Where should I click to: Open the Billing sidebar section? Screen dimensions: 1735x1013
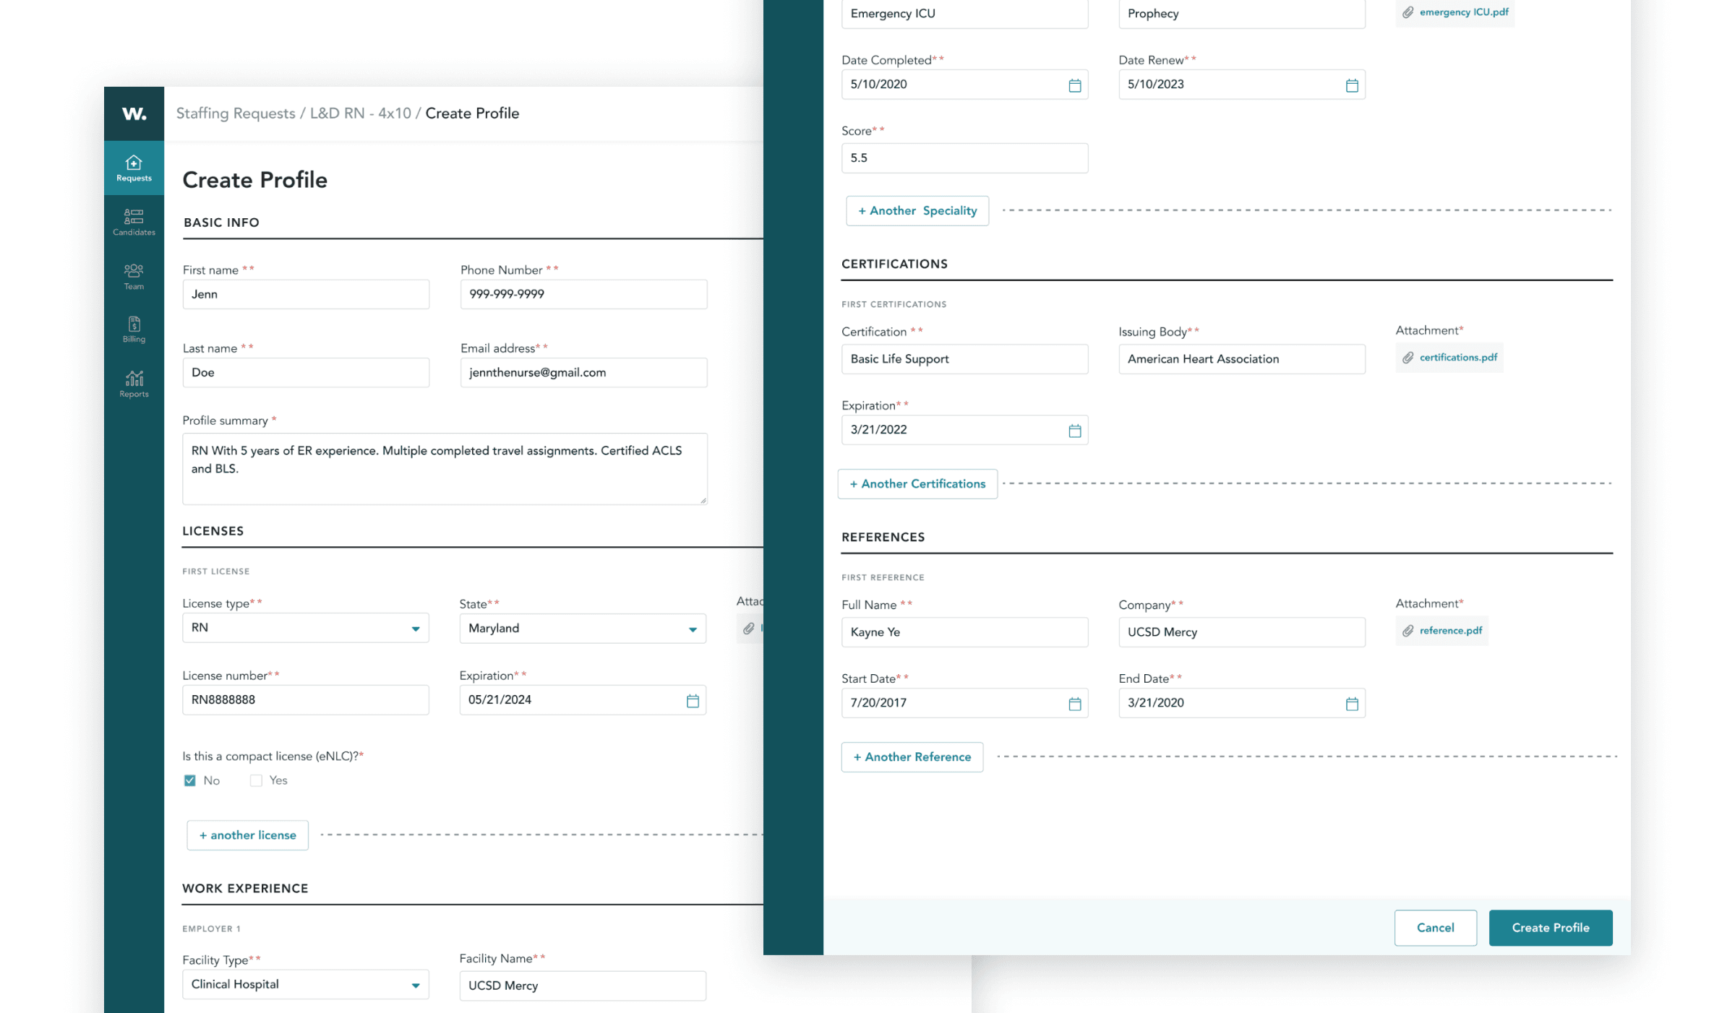pyautogui.click(x=134, y=329)
